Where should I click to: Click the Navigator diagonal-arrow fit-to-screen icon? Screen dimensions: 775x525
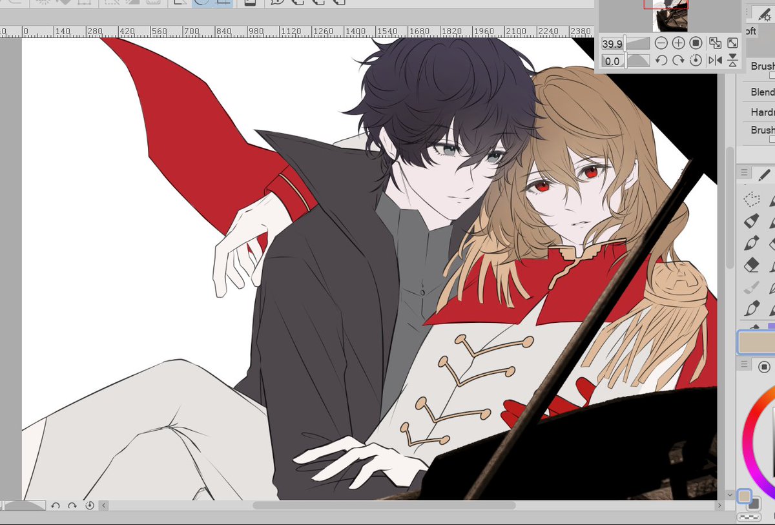(732, 43)
